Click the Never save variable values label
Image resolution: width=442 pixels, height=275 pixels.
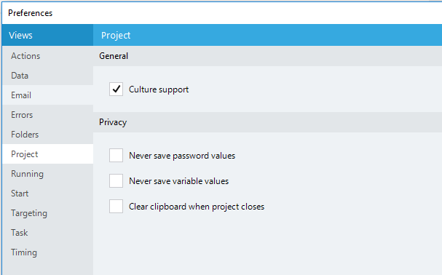click(x=178, y=181)
